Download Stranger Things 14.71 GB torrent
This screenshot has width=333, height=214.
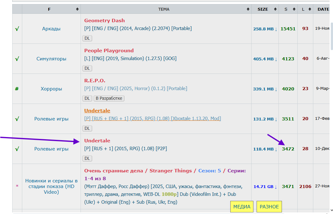point(265,187)
